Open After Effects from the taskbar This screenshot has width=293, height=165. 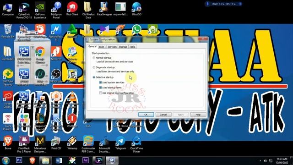click(86, 160)
